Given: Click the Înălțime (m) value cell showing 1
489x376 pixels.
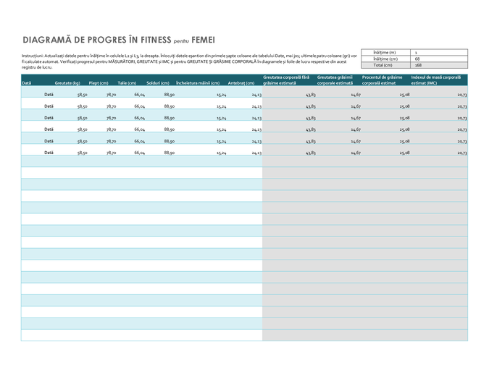Looking at the screenshot, I should (439, 52).
